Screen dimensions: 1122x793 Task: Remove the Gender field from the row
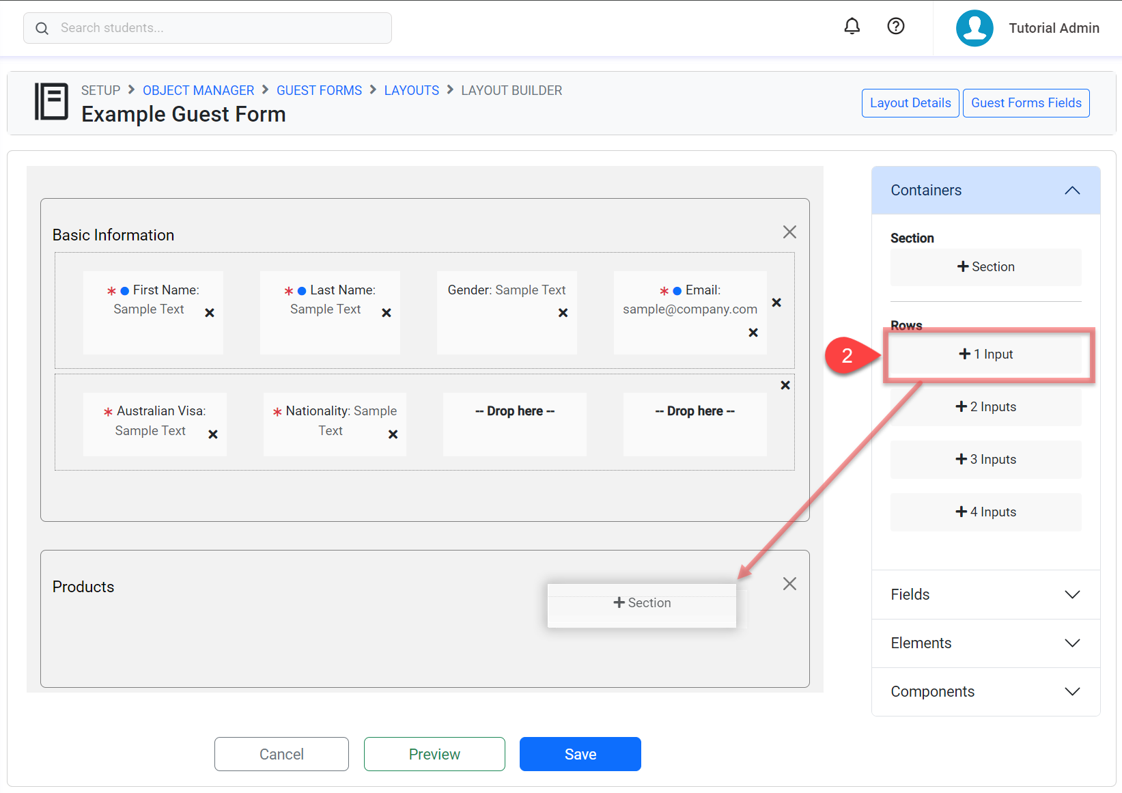pos(563,313)
